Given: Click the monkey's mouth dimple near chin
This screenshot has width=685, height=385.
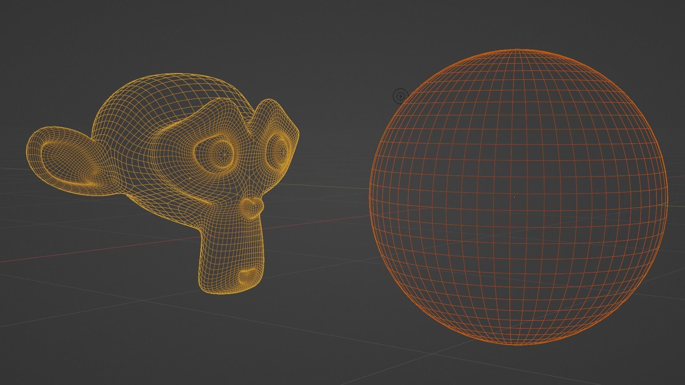Looking at the screenshot, I should click(248, 276).
